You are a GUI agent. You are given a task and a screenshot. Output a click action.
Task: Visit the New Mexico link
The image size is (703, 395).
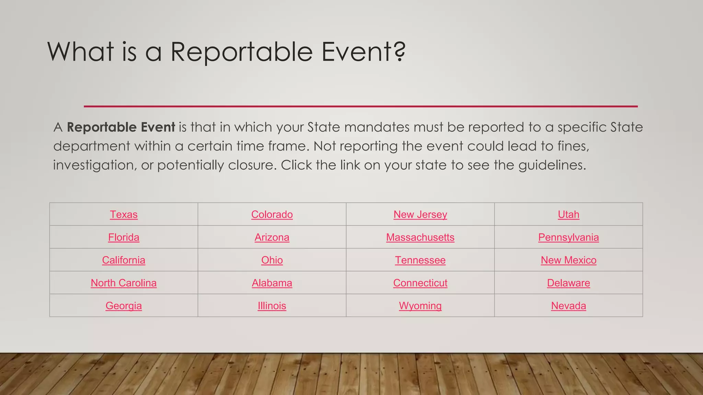click(x=568, y=260)
